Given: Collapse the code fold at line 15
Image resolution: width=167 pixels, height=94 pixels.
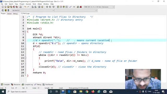Looking at the screenshot, I should (x=25, y=58).
